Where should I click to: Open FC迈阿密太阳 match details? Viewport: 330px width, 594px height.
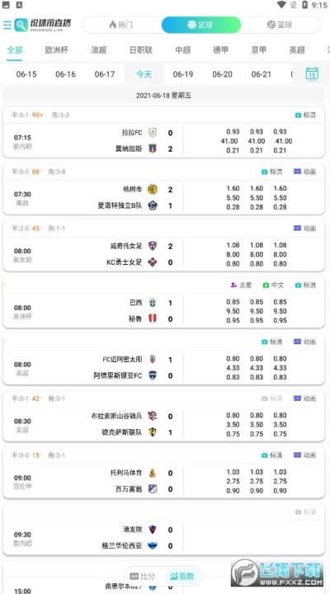point(163,359)
